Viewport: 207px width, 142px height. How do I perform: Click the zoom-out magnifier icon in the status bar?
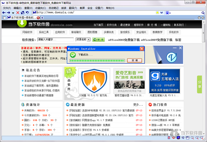point(197,138)
